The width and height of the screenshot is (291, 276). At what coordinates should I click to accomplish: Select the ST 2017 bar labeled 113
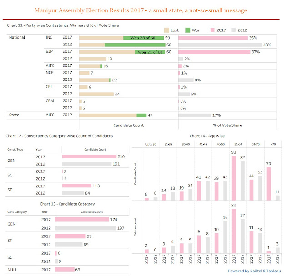(x=77, y=186)
